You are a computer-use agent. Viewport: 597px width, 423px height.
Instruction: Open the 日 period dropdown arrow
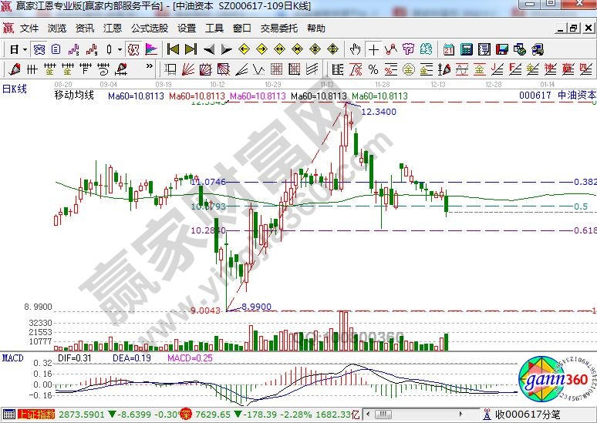tap(25, 49)
